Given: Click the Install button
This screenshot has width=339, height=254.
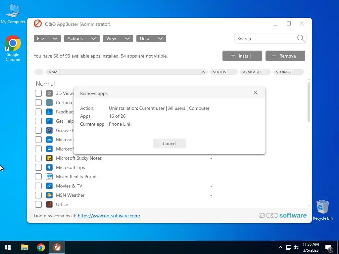Looking at the screenshot, I should [x=242, y=56].
